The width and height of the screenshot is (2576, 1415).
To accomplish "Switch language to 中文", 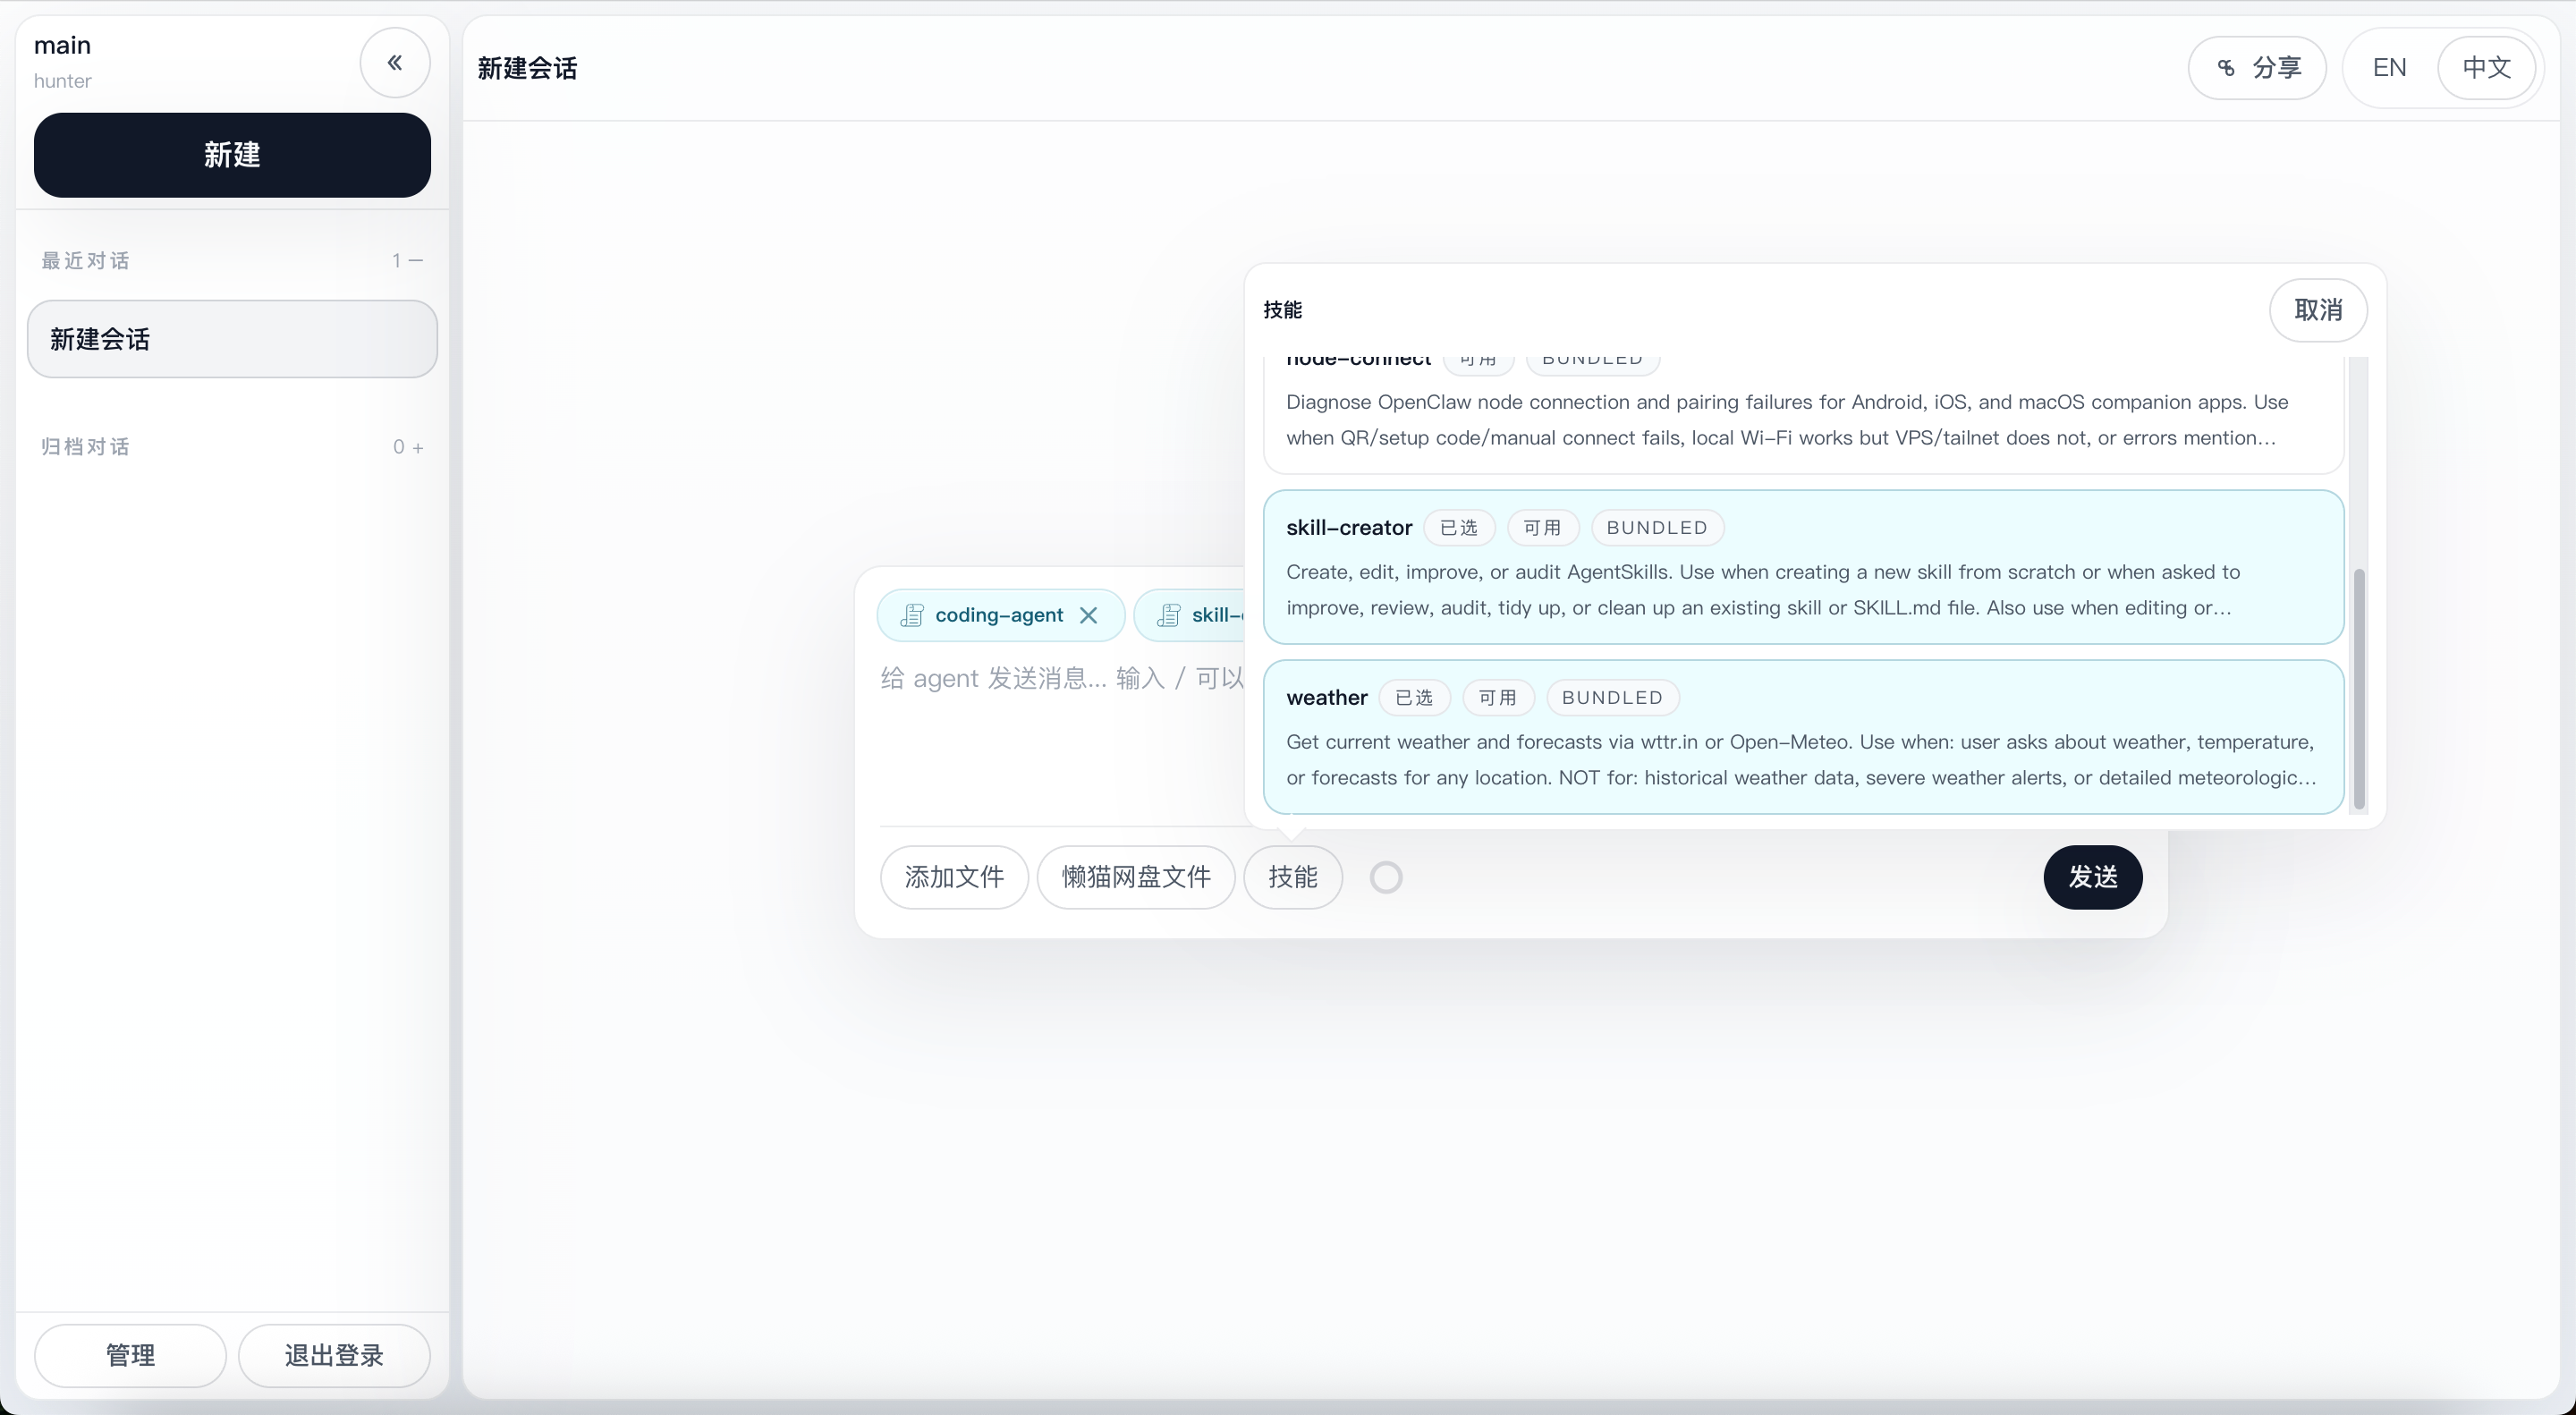I will click(2486, 68).
